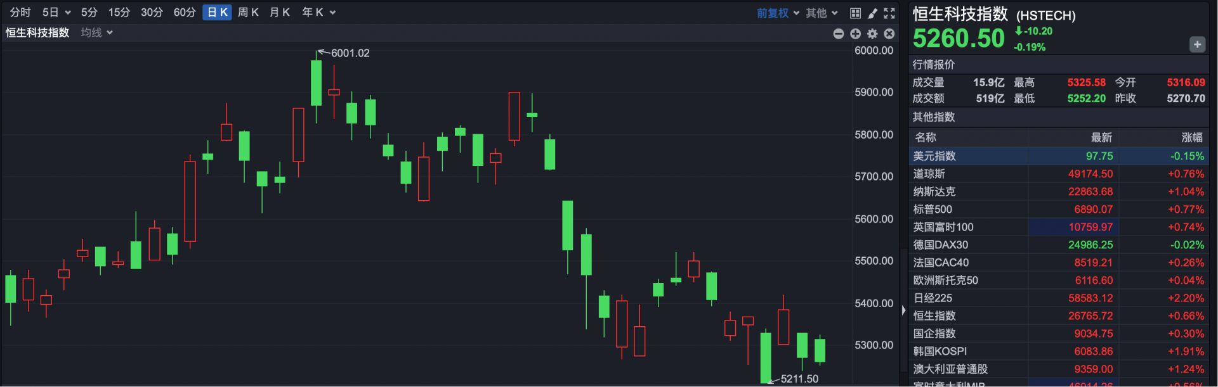Enter fullscreen chart mode
1218x387 pixels.
click(x=889, y=13)
